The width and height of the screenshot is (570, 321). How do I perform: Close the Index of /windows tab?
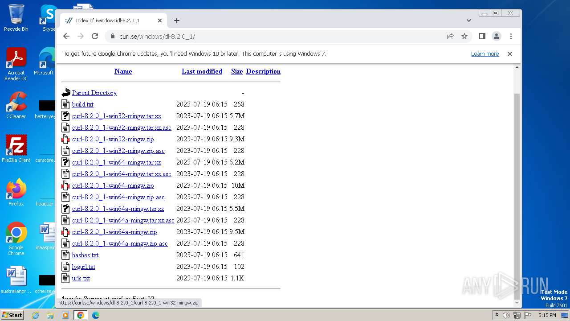coord(160,21)
